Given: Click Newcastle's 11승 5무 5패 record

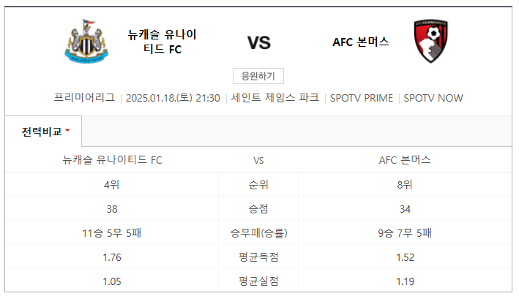Looking at the screenshot, I should tap(112, 233).
